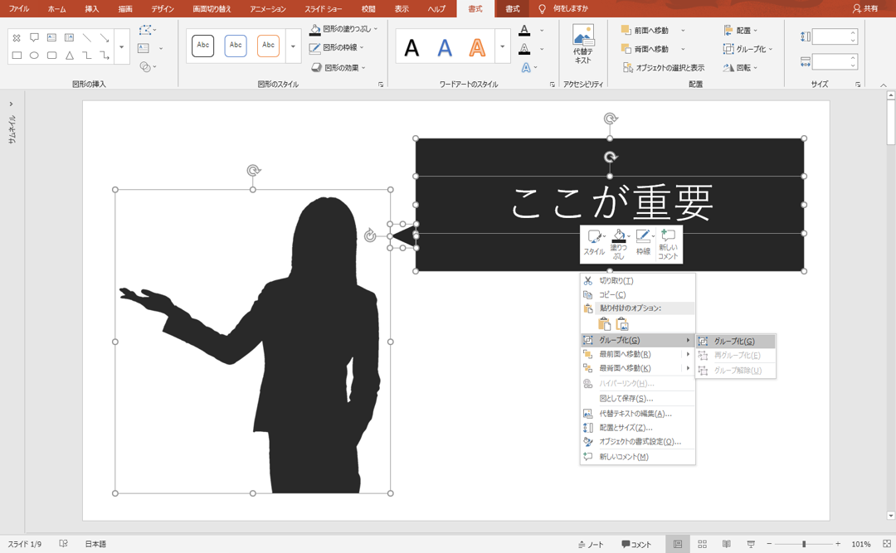Select the slide sorter view icon

pyautogui.click(x=700, y=544)
